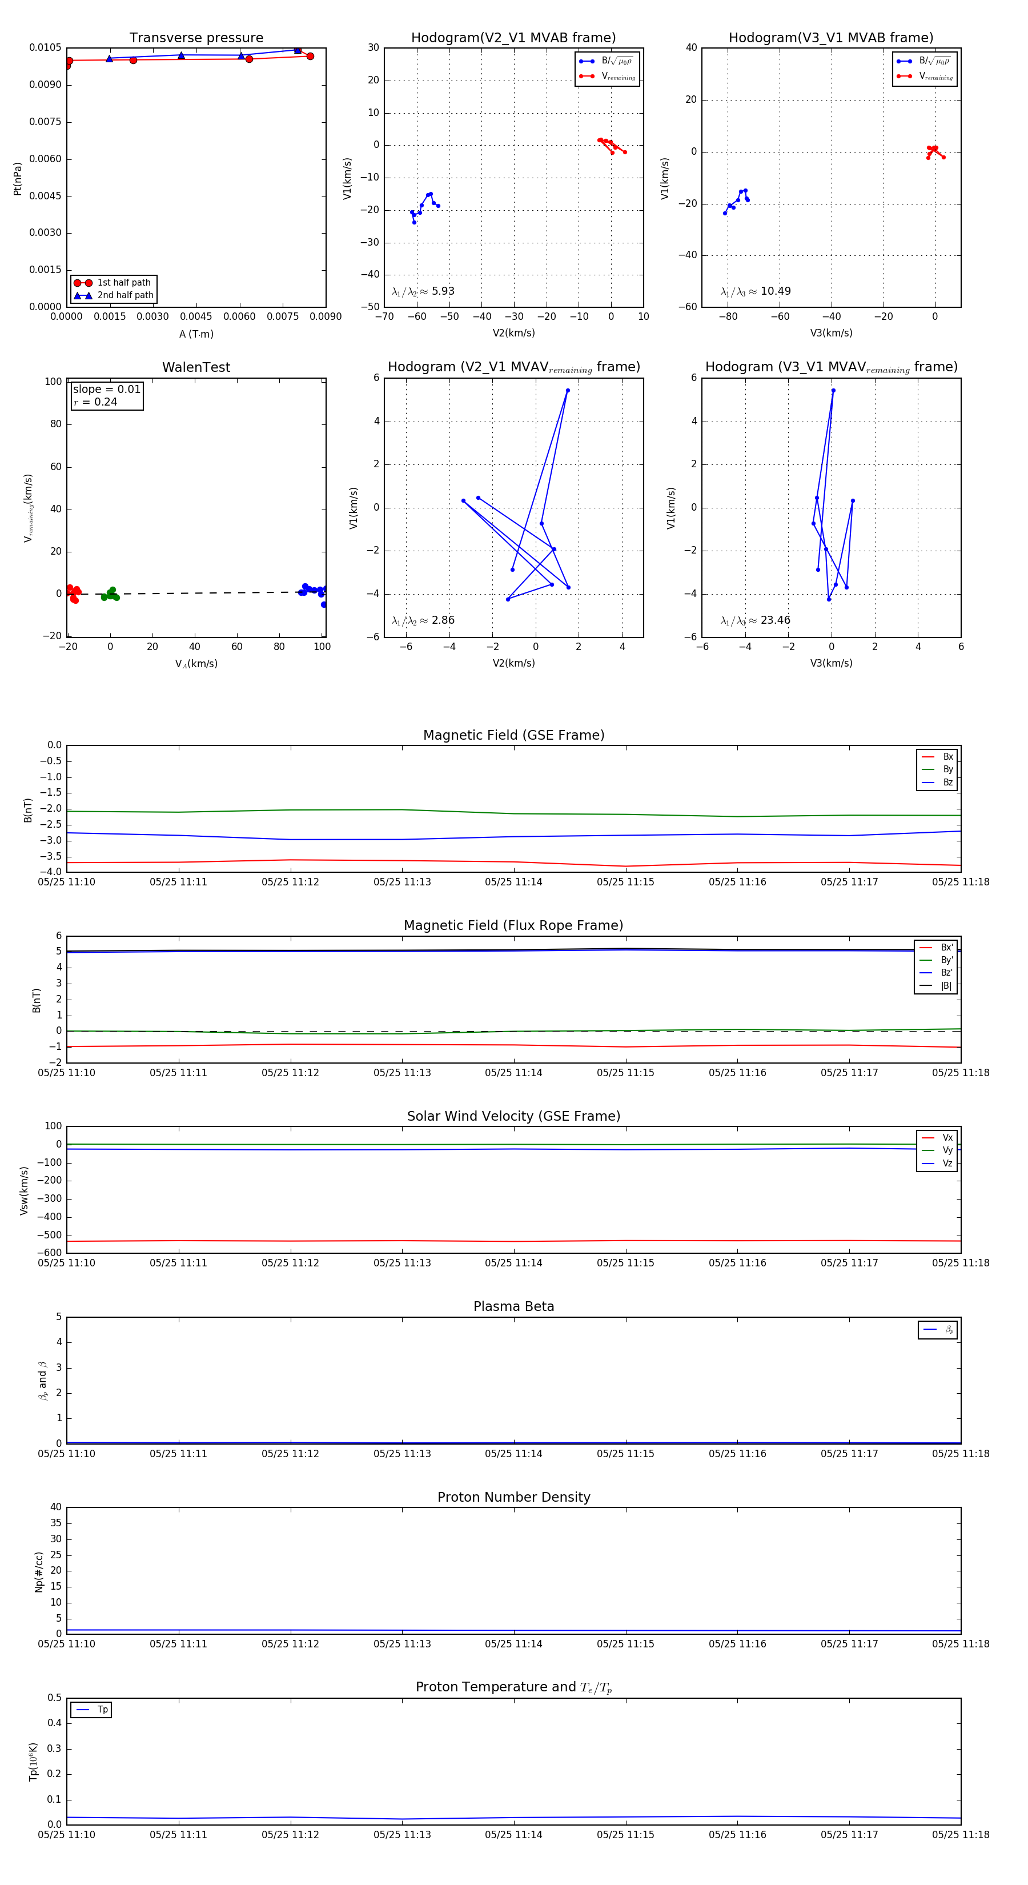Click the '05/25 11:14' tick of the GSE magnetic field plot
The height and width of the screenshot is (1885, 1028).
click(x=513, y=882)
